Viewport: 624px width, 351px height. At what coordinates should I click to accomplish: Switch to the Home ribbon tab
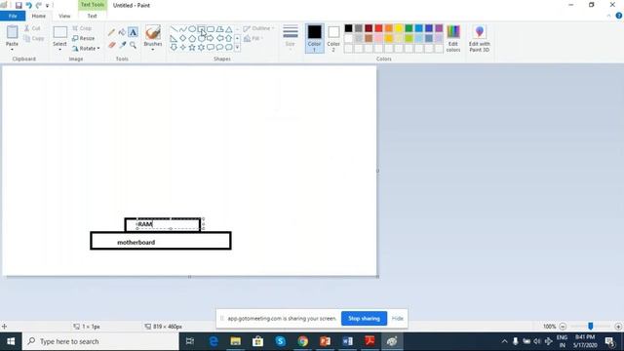[39, 16]
